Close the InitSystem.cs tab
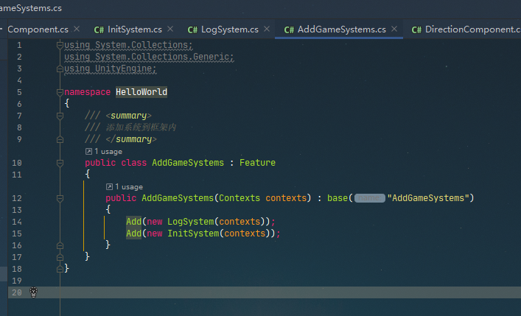This screenshot has width=521, height=316. coord(170,29)
